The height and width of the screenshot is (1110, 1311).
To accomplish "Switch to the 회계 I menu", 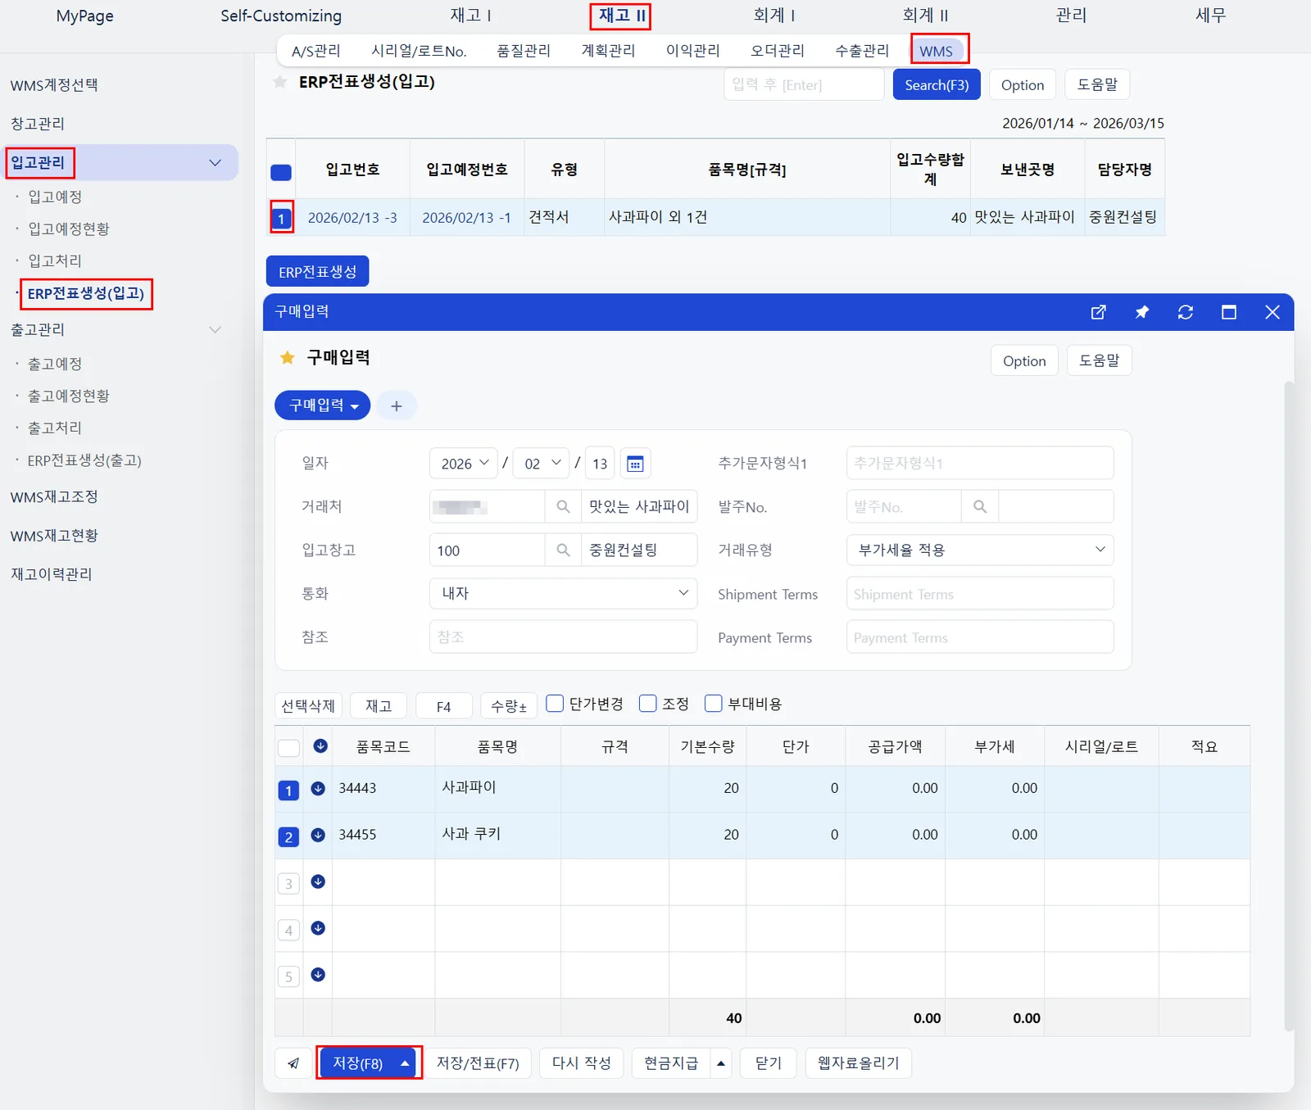I will click(774, 16).
